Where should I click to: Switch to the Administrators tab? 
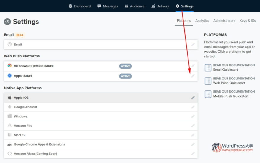224,21
